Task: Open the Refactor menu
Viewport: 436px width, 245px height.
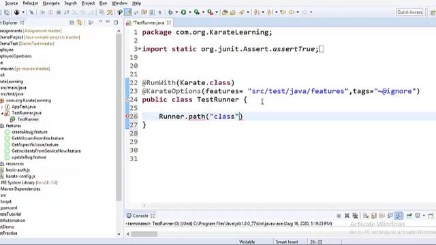Action: (30, 3)
